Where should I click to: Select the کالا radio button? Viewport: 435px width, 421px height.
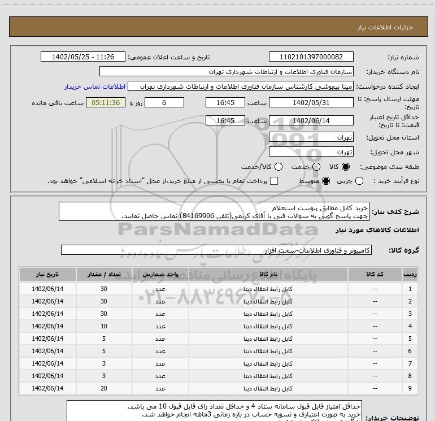[346, 167]
